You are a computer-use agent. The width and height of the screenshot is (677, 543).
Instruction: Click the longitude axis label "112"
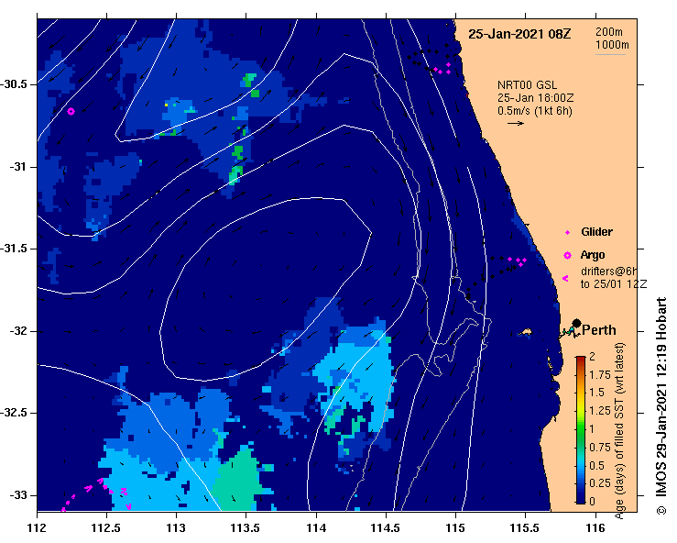pyautogui.click(x=38, y=528)
